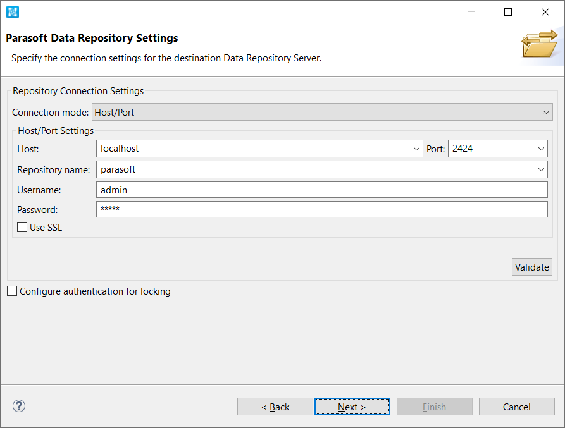Enable the Use SSL checkbox
The width and height of the screenshot is (565, 428).
[x=22, y=227]
